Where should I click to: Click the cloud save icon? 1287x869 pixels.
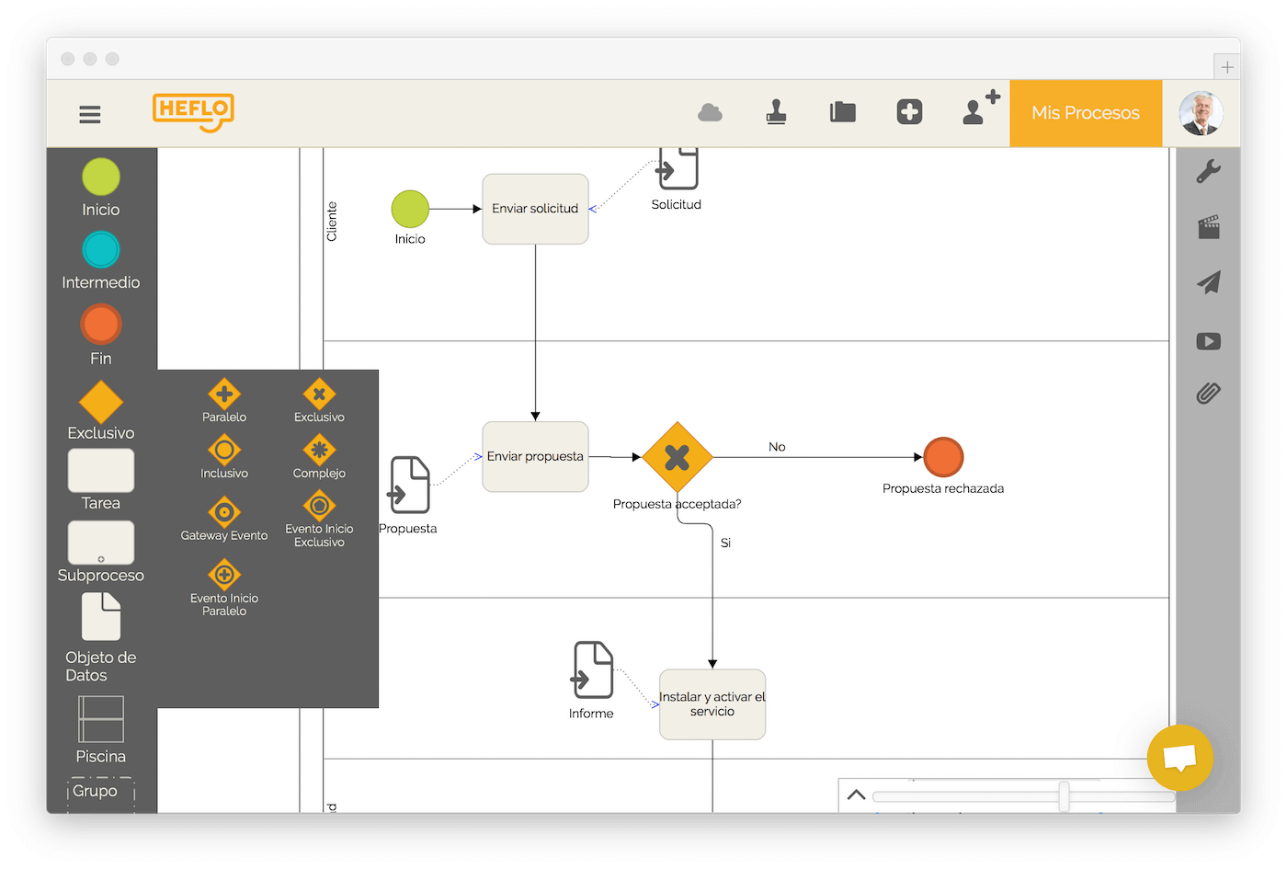(710, 113)
